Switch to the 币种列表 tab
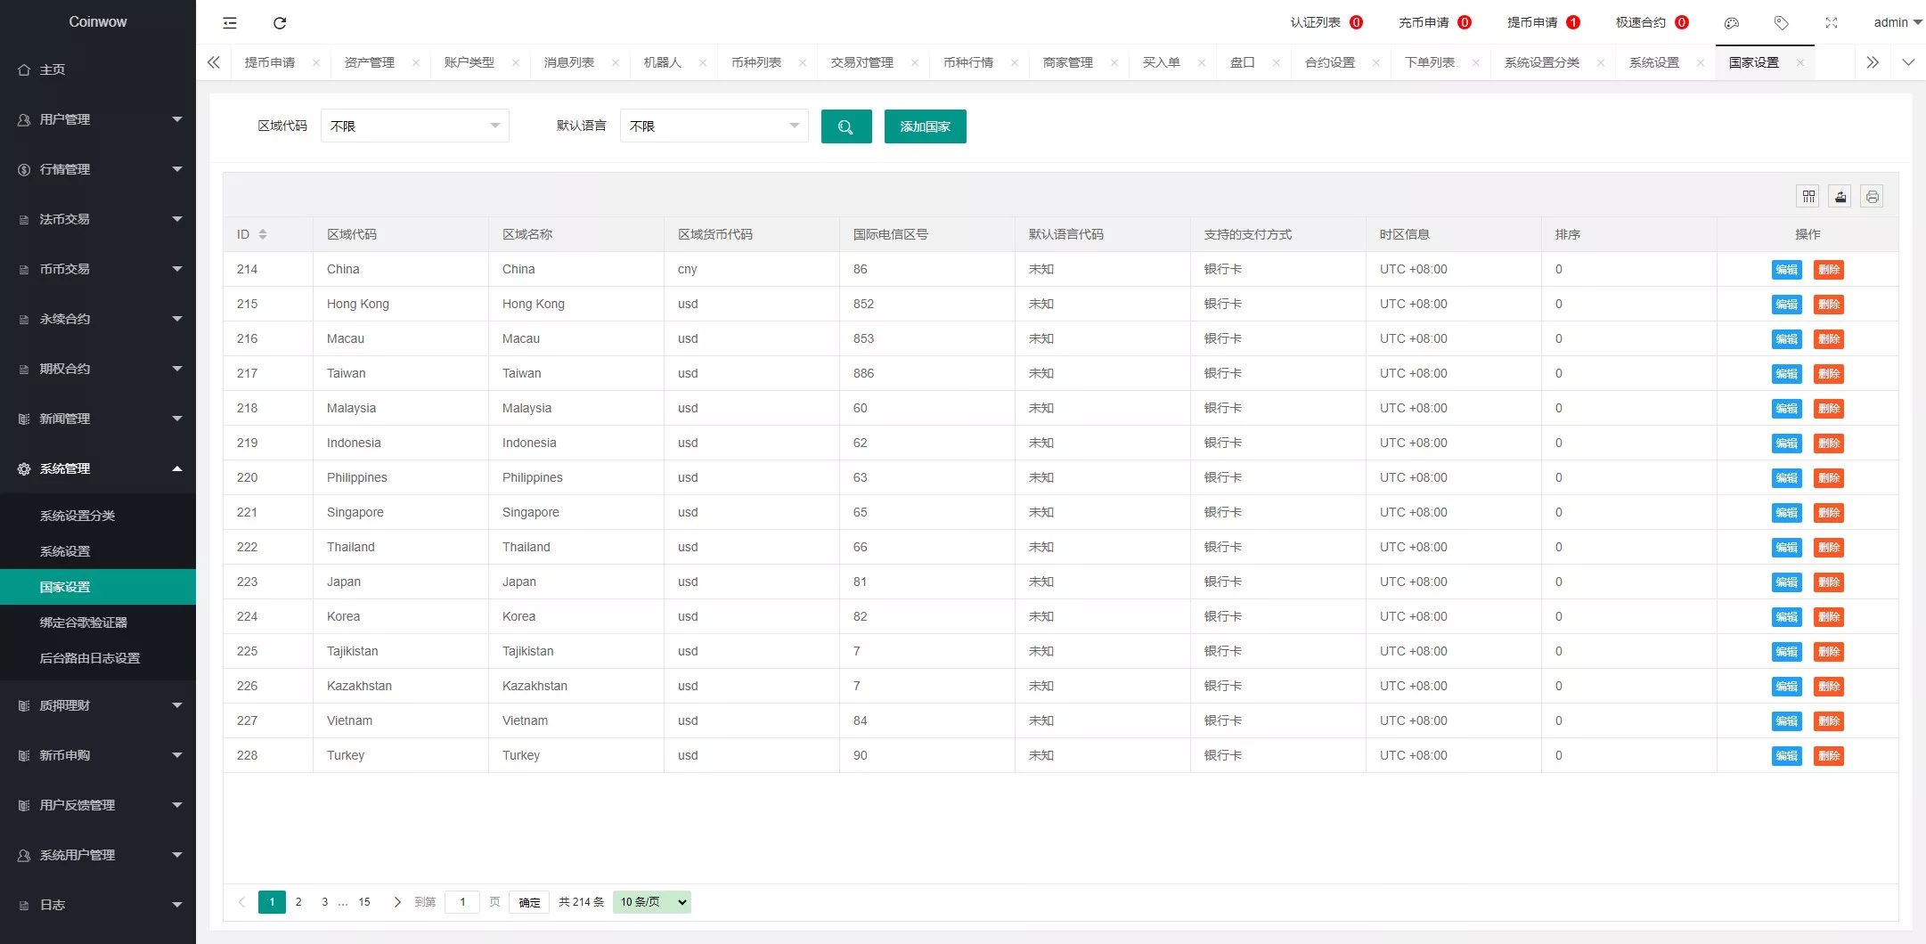The image size is (1926, 944). pos(755,62)
